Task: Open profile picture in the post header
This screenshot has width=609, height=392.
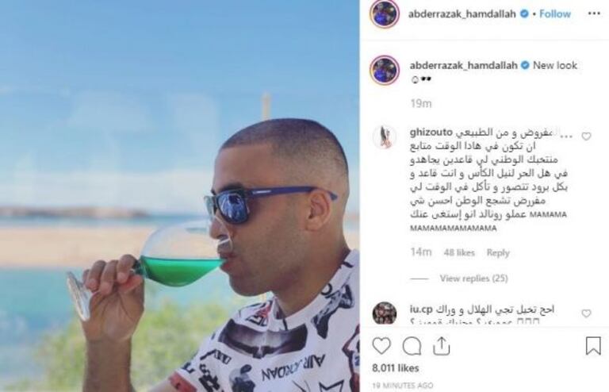Action: click(385, 14)
